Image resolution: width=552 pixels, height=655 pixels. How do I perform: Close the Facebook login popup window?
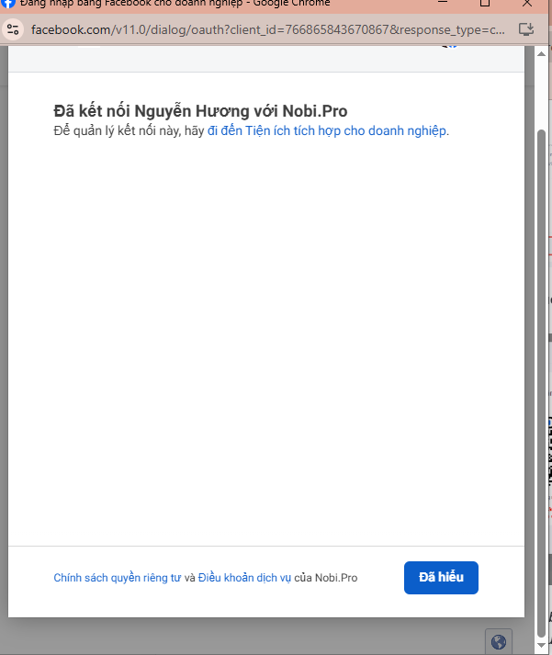(x=528, y=4)
